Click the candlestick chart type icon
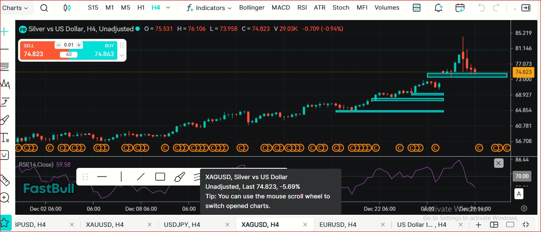The image size is (541, 232). pos(67,8)
